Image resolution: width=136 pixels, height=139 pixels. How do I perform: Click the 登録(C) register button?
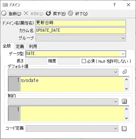click(11, 13)
